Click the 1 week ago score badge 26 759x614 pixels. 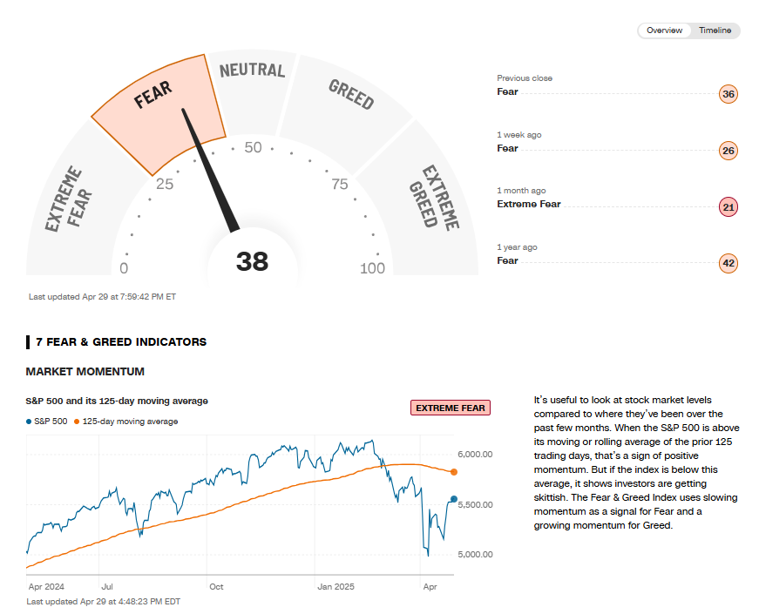(x=729, y=151)
